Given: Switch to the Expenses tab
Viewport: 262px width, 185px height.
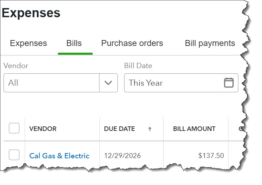Looking at the screenshot, I should pos(28,43).
